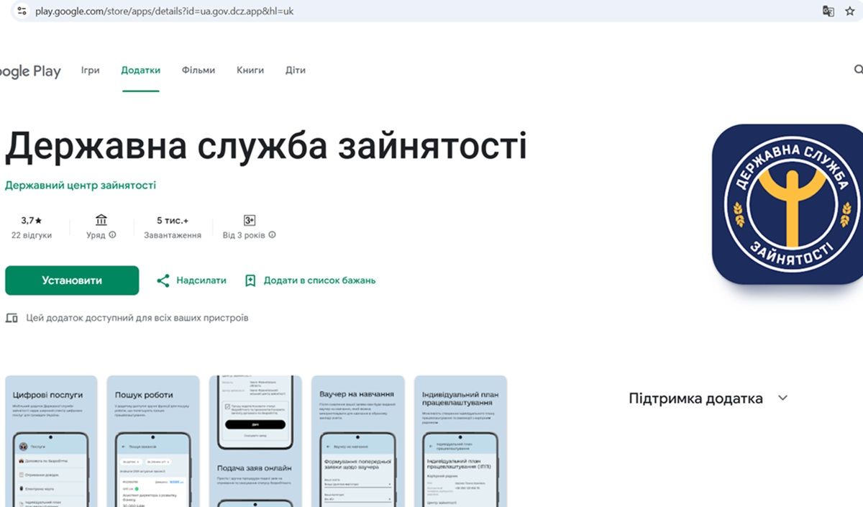Open the Державний центр зайнятості developer link
The image size is (863, 507).
pos(81,185)
